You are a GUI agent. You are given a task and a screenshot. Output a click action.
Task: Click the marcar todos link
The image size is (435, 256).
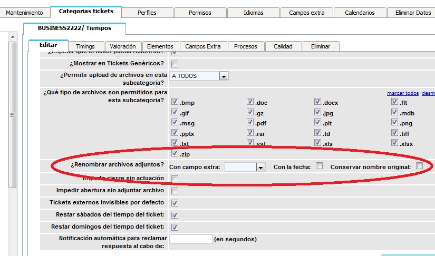click(x=403, y=93)
